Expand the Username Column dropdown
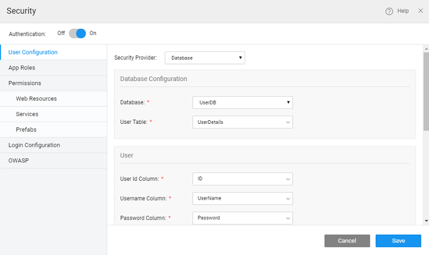 [x=242, y=199]
